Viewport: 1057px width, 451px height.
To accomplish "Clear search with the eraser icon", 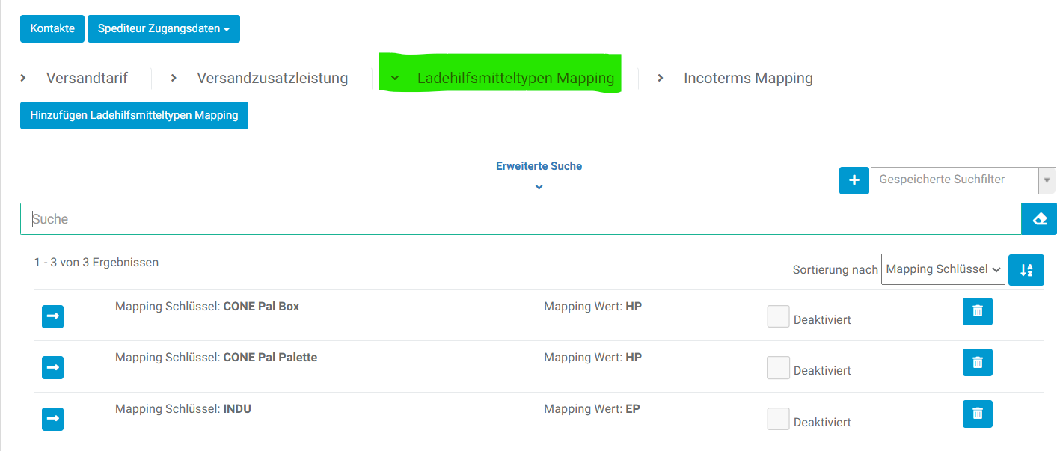I will pos(1038,219).
